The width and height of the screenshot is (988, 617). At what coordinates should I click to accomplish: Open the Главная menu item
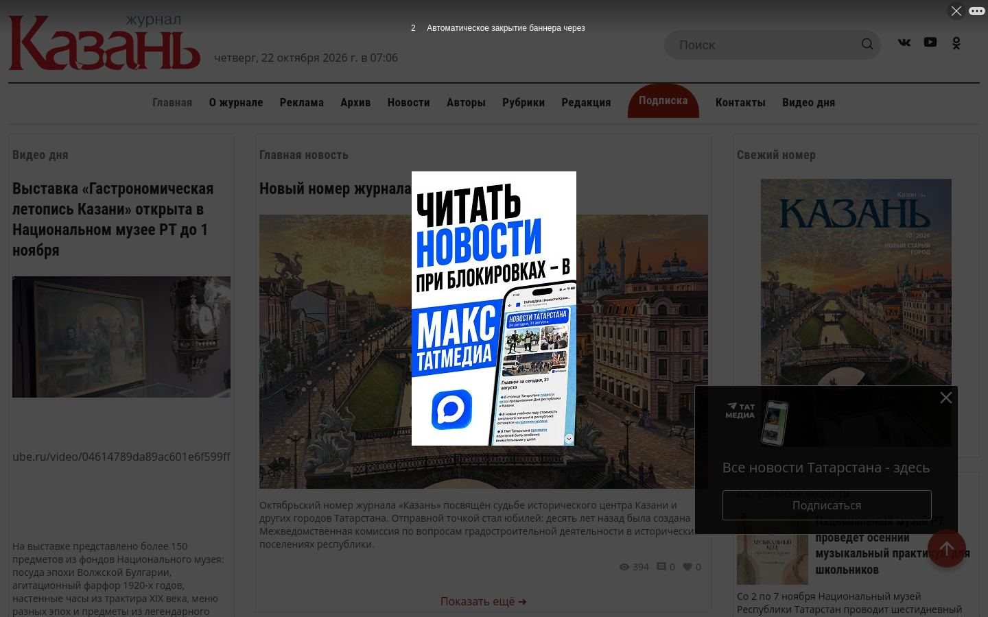coord(172,103)
